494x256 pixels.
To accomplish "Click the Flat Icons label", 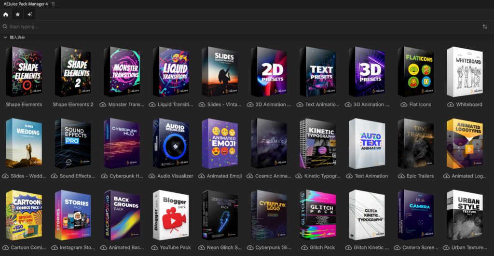I will [421, 105].
